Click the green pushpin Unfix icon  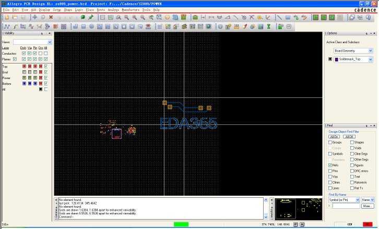coord(91,17)
